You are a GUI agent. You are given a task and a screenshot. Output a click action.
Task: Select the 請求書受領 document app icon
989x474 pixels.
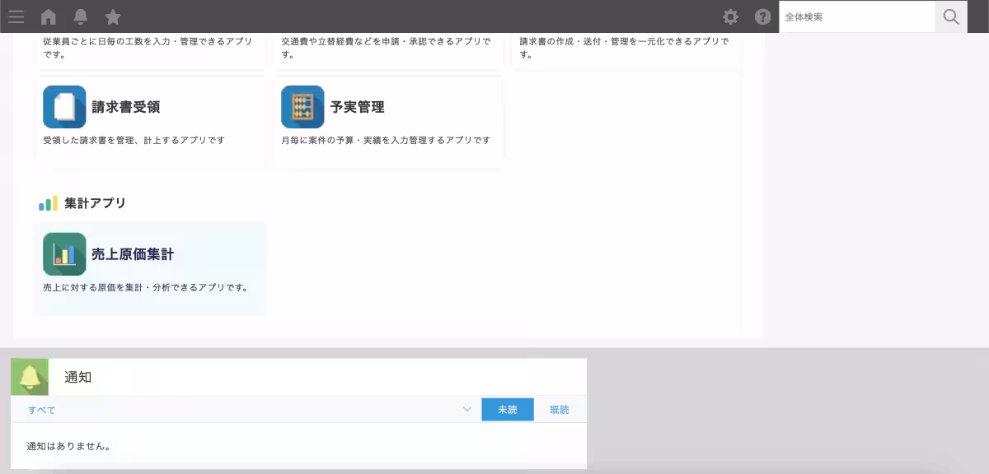point(64,107)
